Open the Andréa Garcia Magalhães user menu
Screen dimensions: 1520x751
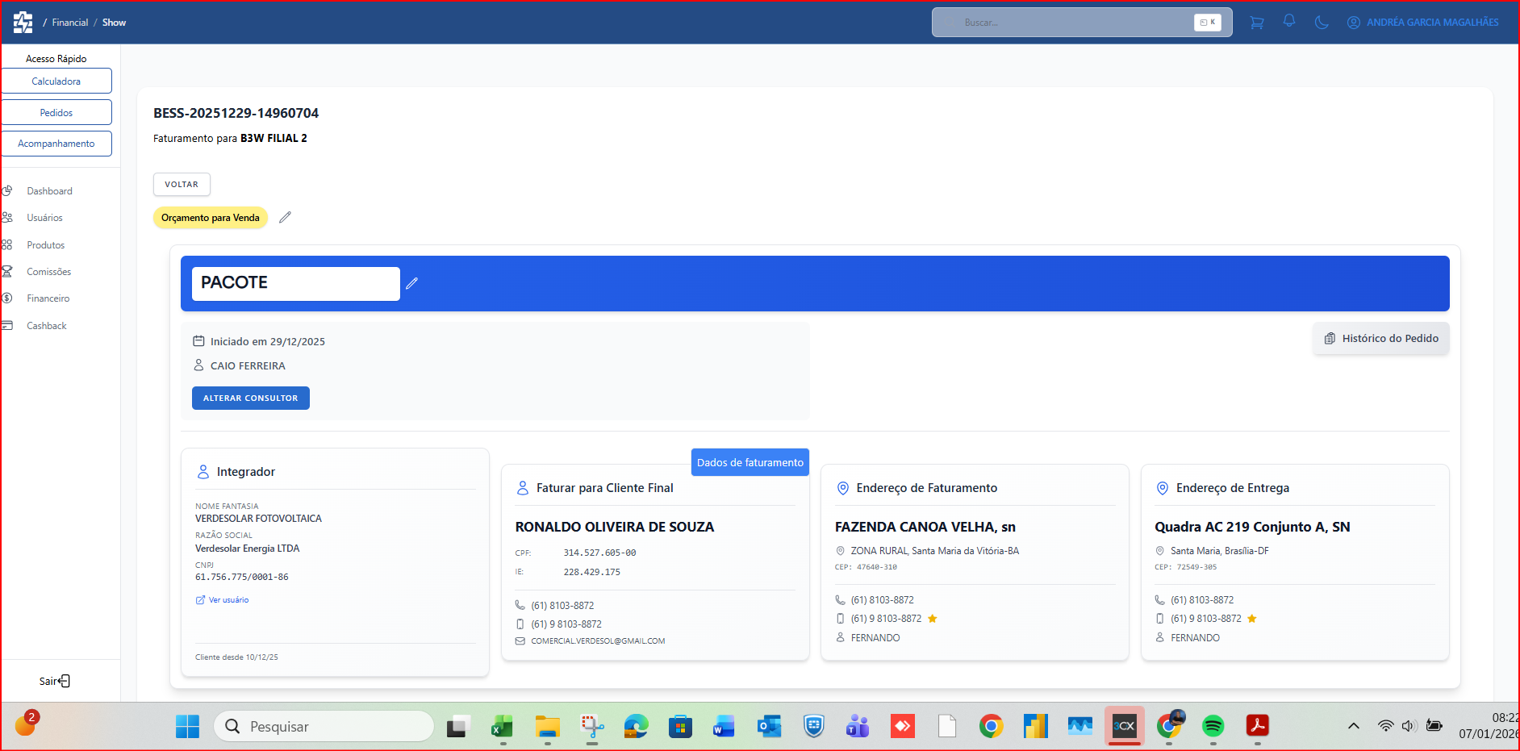[1423, 23]
